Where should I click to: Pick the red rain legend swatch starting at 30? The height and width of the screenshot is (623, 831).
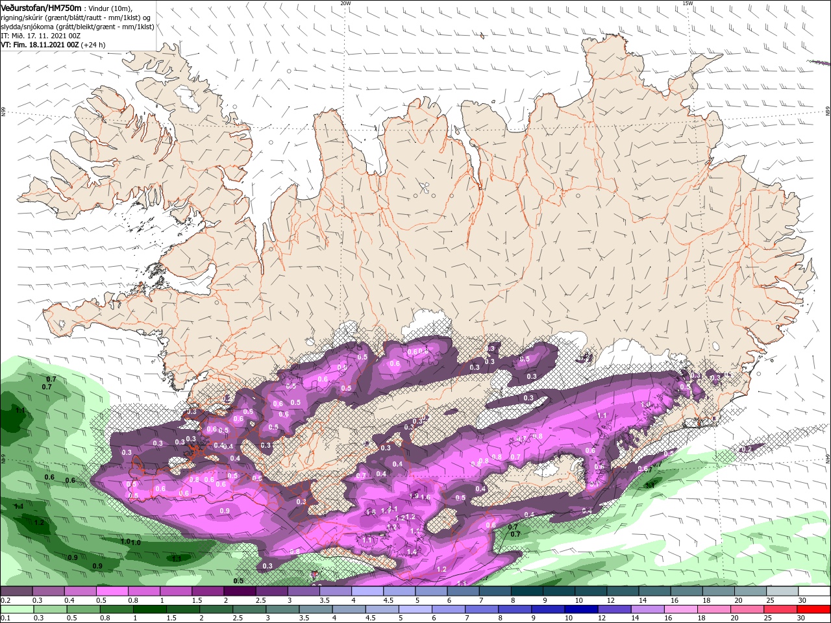[813, 609]
